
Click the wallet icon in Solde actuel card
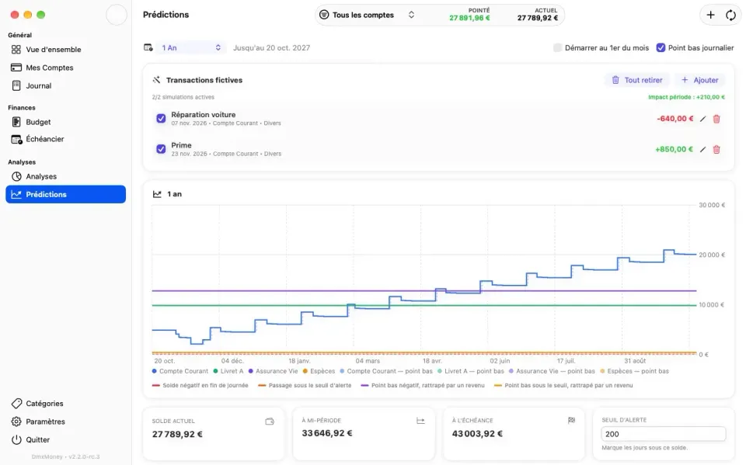pyautogui.click(x=270, y=422)
